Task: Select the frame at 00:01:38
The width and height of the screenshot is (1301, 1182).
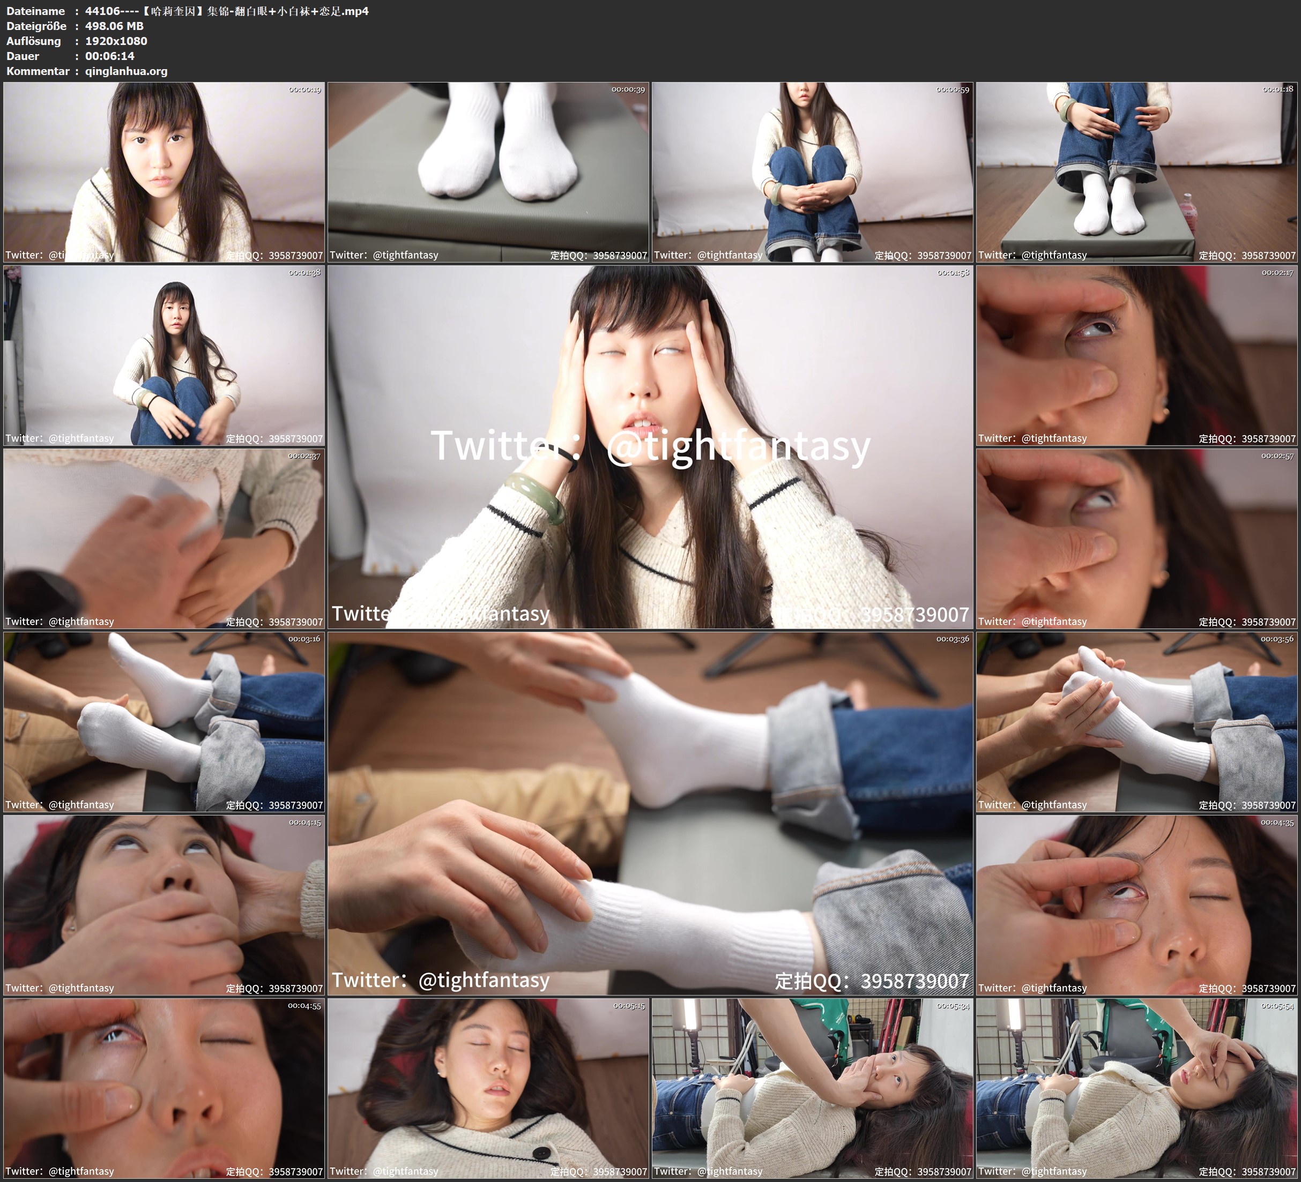Action: (x=164, y=355)
